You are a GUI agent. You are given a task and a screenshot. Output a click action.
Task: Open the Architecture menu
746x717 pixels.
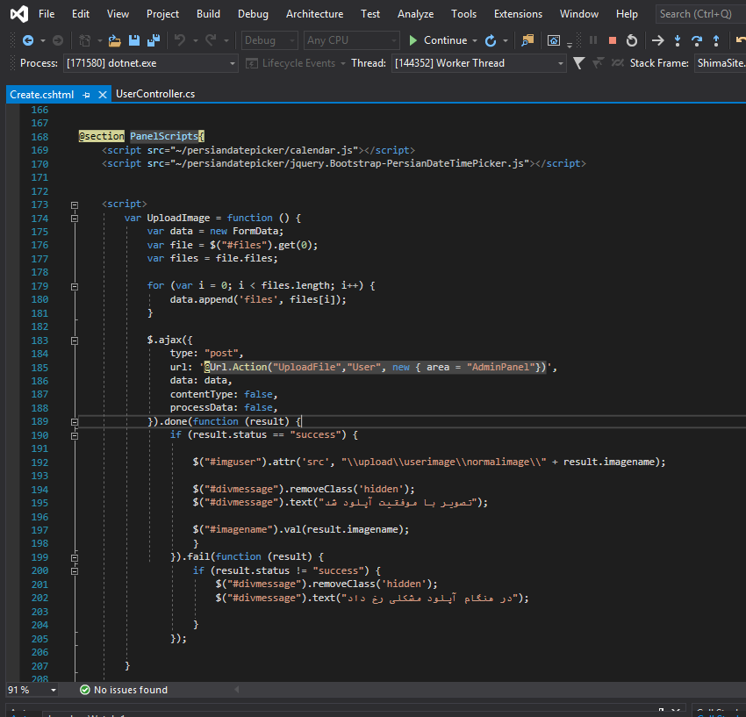pos(314,14)
